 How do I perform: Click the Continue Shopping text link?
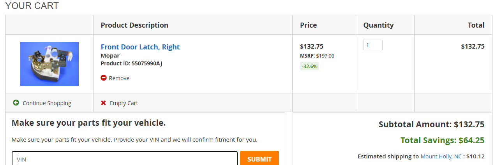click(x=47, y=103)
